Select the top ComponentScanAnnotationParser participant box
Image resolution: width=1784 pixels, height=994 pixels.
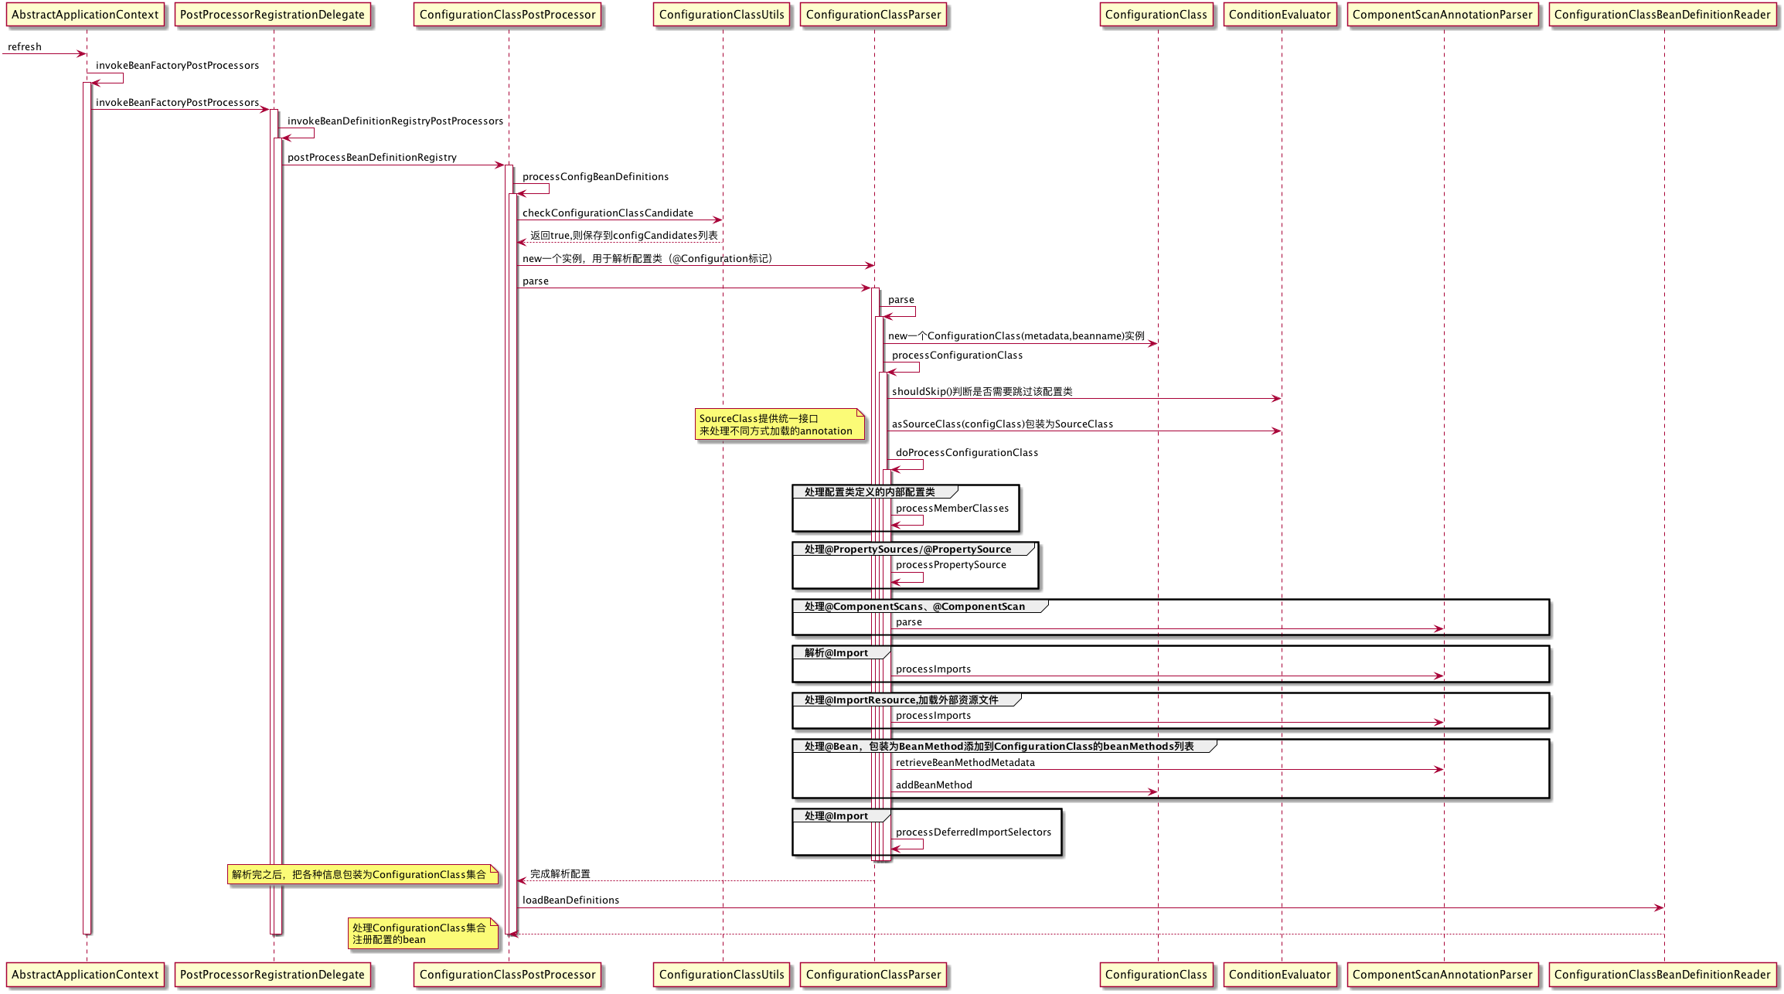point(1442,15)
